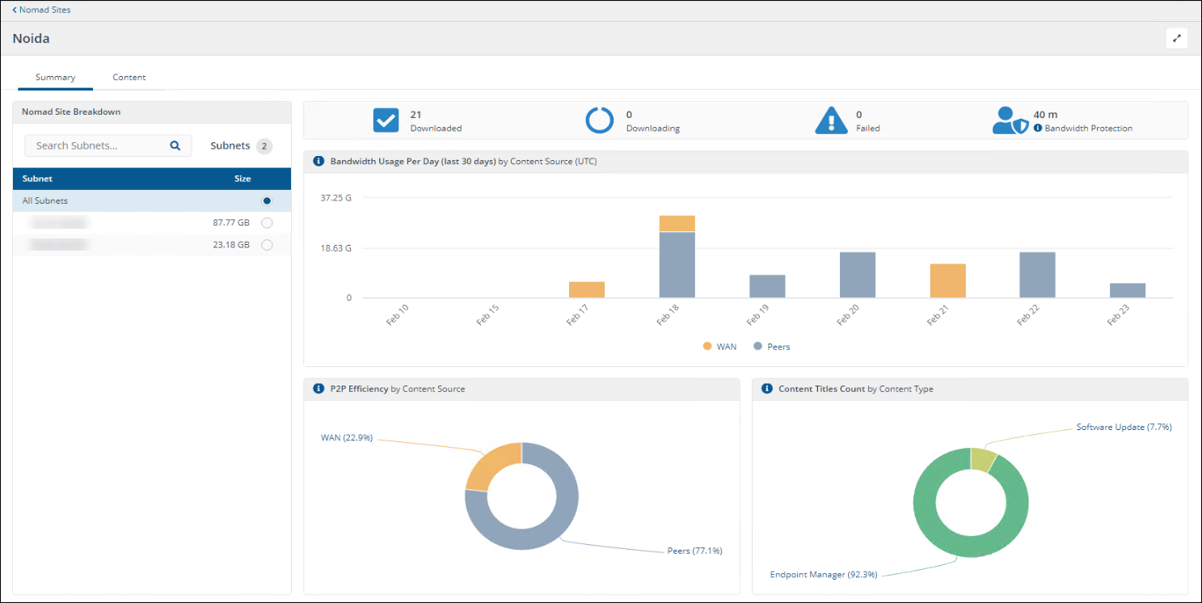
Task: Select the 87.77 GB subnet radio button
Action: pyautogui.click(x=267, y=223)
